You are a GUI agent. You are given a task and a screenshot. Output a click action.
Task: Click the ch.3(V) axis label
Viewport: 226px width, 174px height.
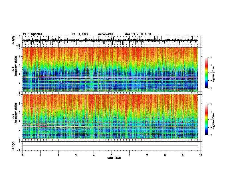[14, 146]
